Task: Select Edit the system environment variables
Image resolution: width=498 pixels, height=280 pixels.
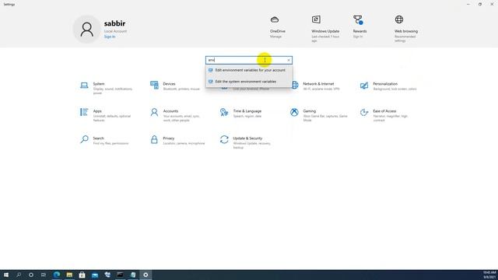Action: (249, 82)
